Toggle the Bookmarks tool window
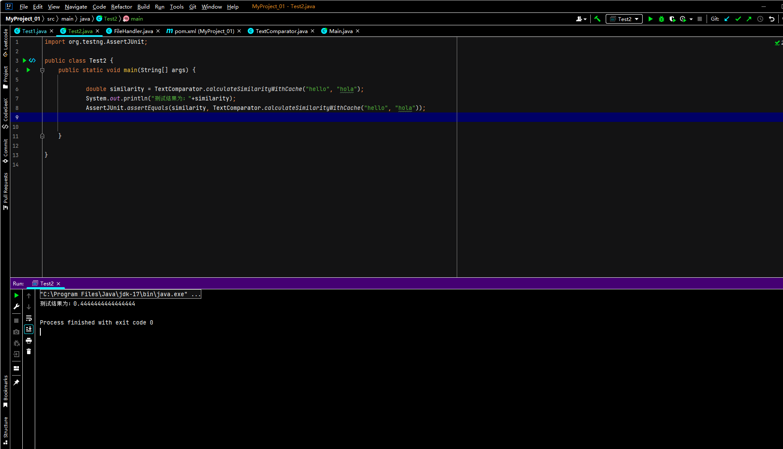Viewport: 783px width, 449px height. click(x=6, y=391)
